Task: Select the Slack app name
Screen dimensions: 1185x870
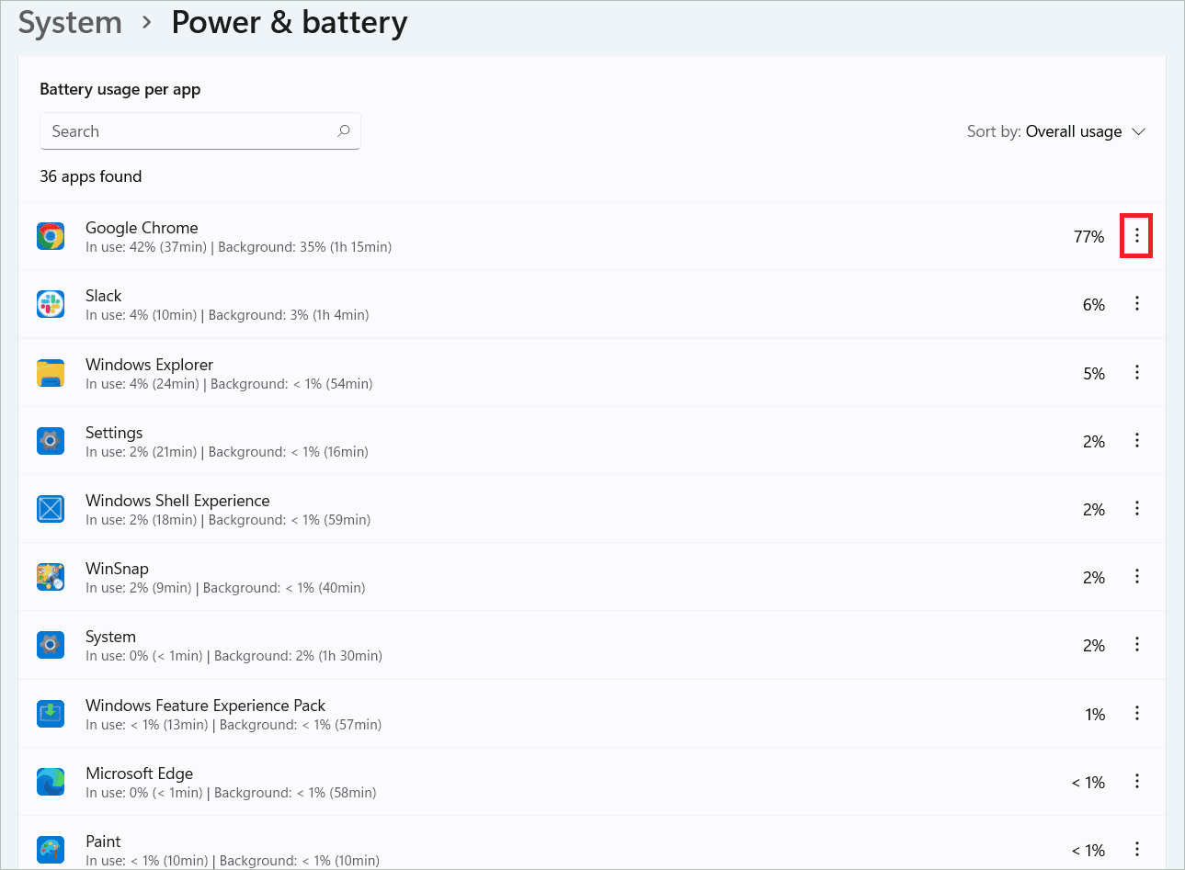Action: click(103, 296)
